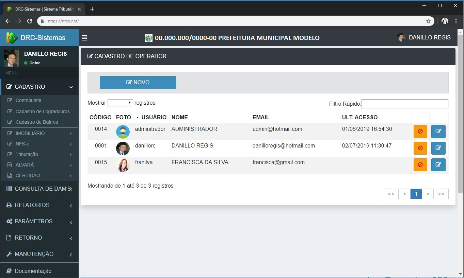
Task: Expand the PARÂMETROS menu
Action: [x=39, y=221]
